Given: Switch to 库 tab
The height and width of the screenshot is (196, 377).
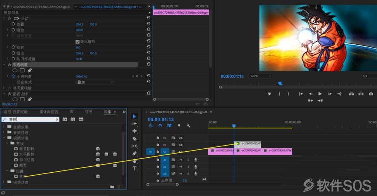Looking at the screenshot, I should pos(72,112).
